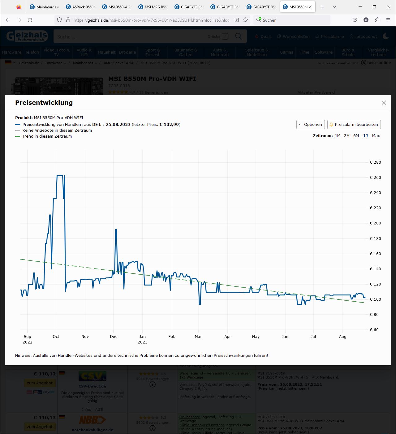
Task: Click the Geizhals logo
Action: pos(27,36)
